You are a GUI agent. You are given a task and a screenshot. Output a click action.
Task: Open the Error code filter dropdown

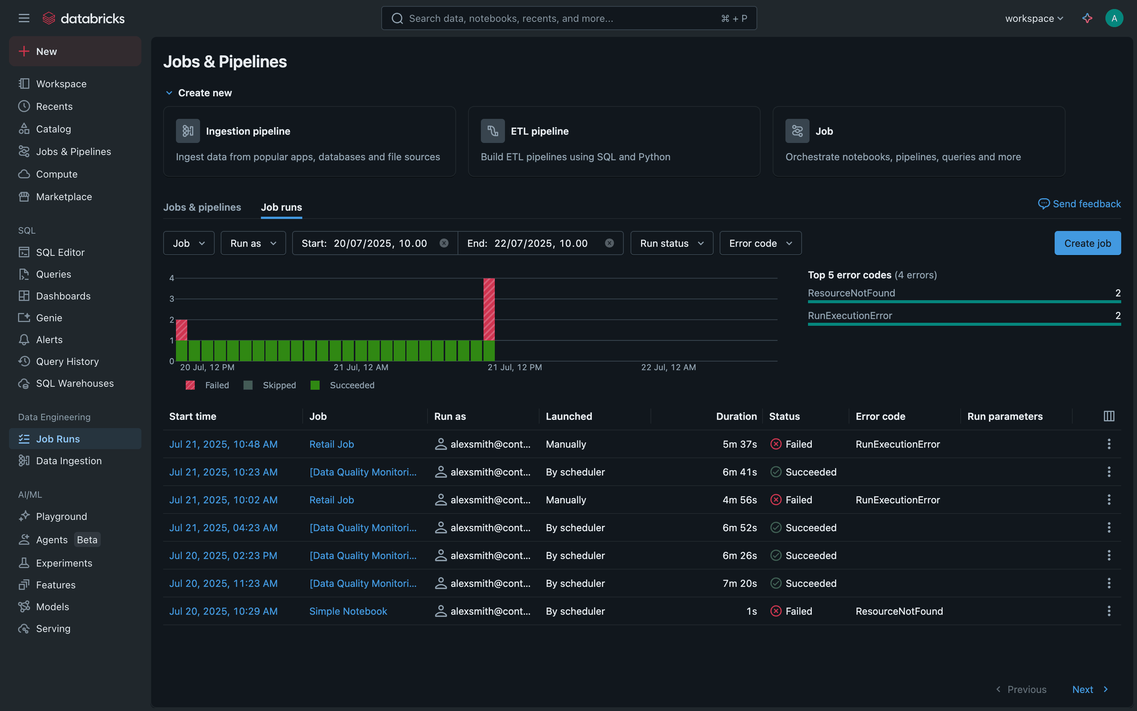pyautogui.click(x=760, y=243)
